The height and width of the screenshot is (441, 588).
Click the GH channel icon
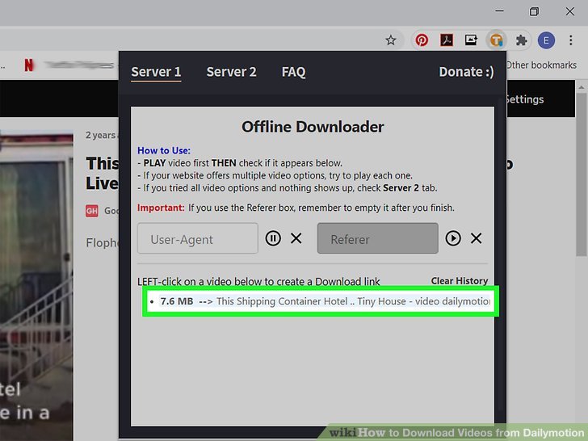[x=92, y=211]
